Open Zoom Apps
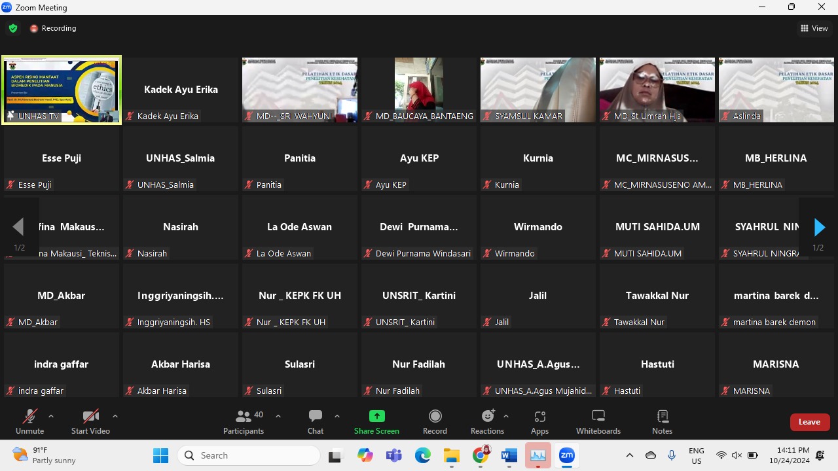 540,421
